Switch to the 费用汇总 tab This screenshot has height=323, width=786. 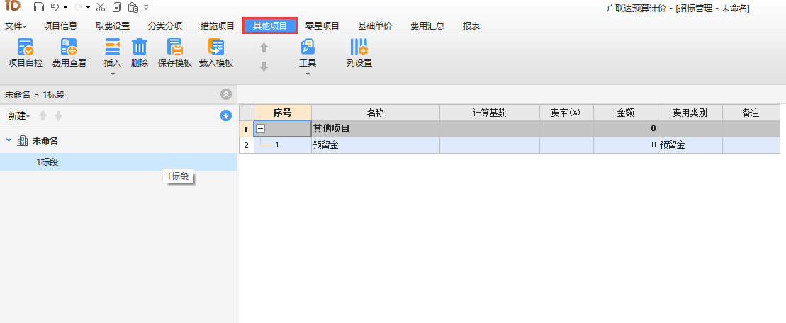[x=427, y=26]
